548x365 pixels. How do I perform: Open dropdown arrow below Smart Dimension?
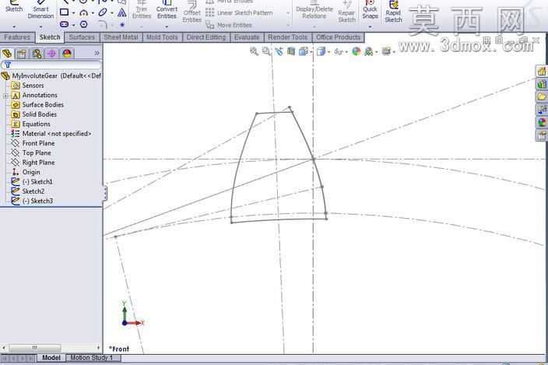(41, 26)
